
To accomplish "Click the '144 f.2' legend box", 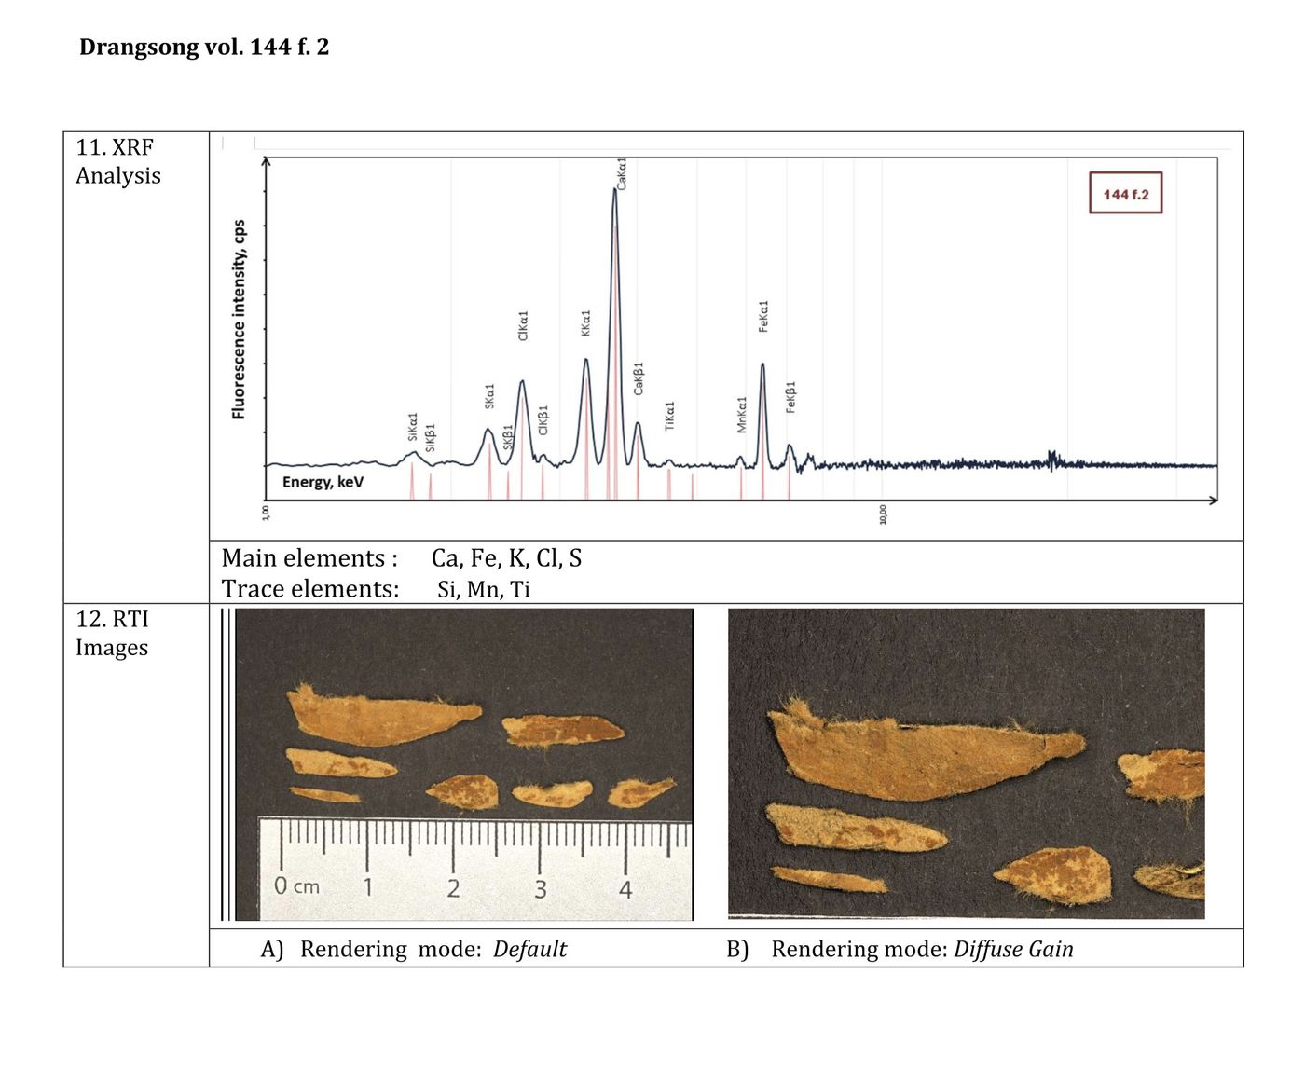I will tap(1125, 194).
